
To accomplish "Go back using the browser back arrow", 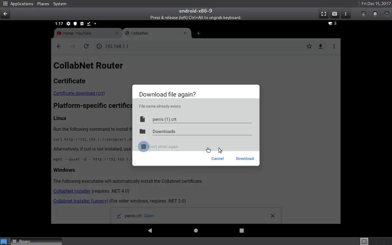I will coord(59,46).
